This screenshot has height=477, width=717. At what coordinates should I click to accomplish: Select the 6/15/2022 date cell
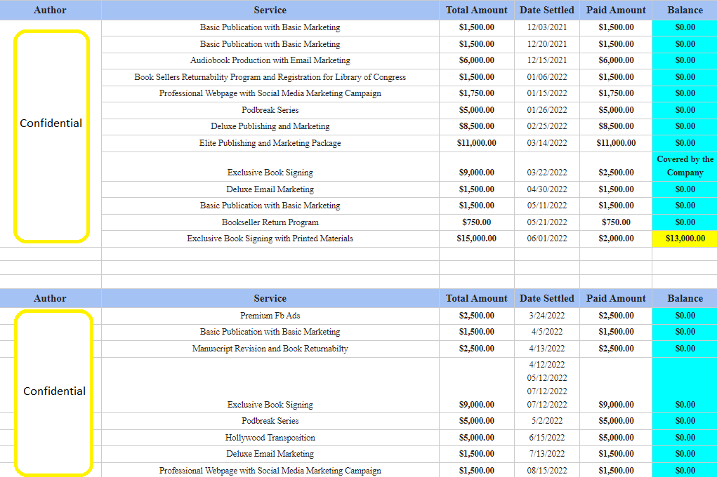pyautogui.click(x=547, y=438)
